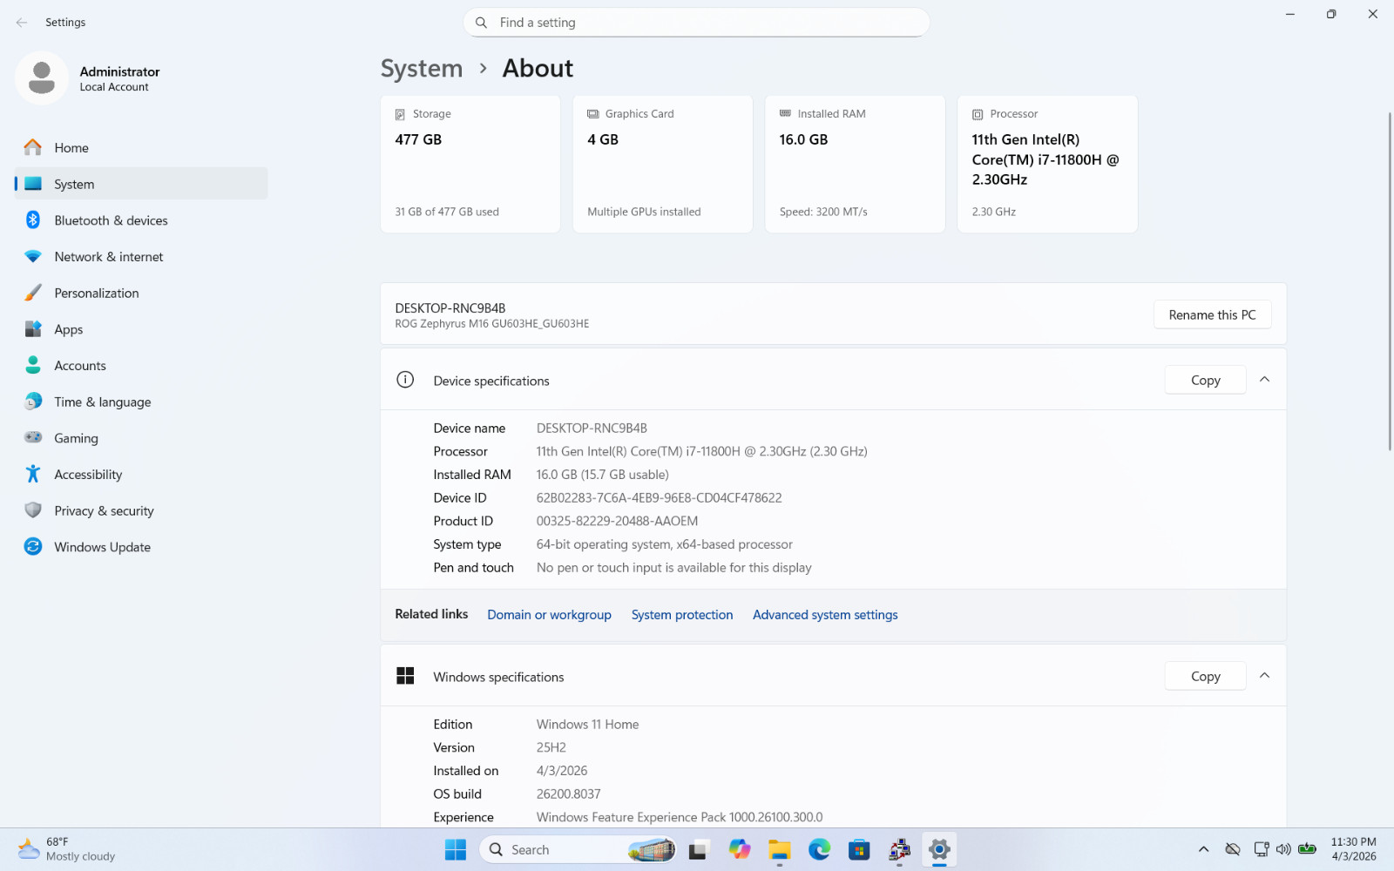
Task: Select Personalization in the sidebar
Action: point(141,293)
